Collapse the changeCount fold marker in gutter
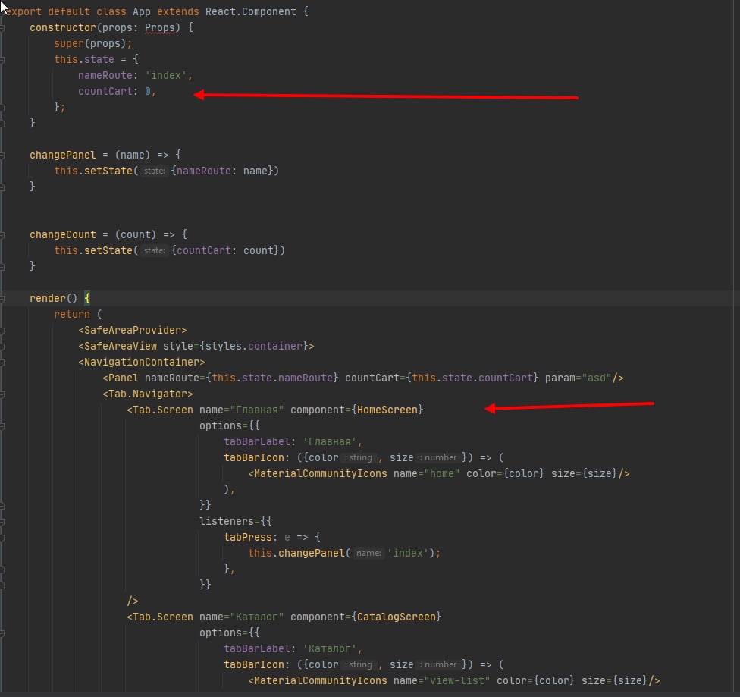740x697 pixels. (2, 235)
